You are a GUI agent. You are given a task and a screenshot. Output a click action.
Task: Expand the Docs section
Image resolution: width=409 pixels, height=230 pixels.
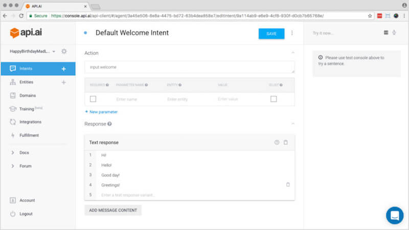[24, 153]
